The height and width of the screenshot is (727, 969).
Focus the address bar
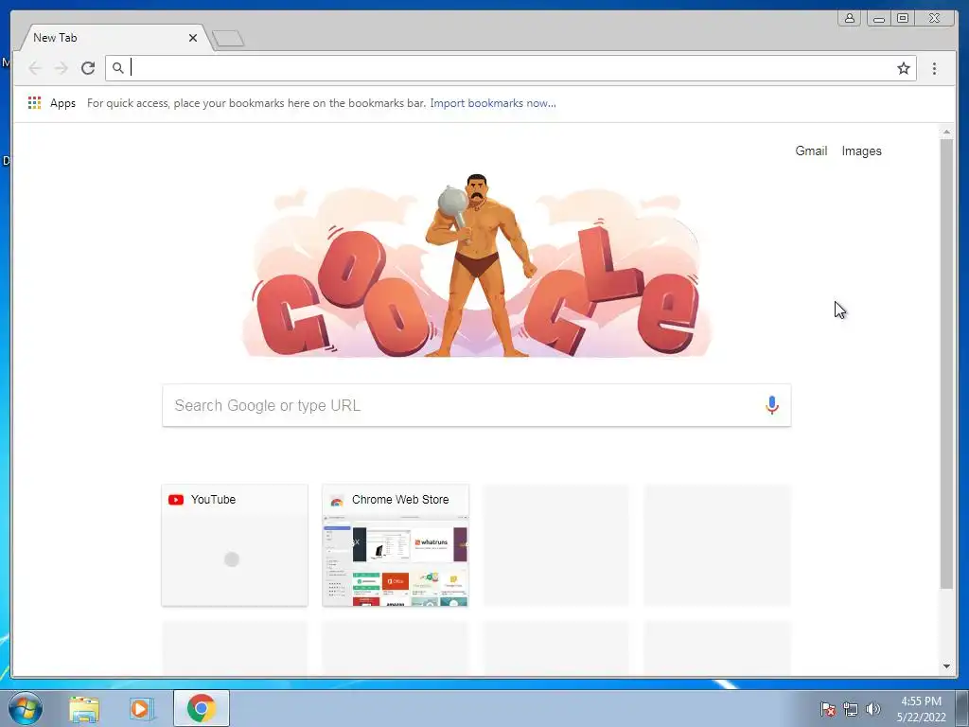(x=510, y=68)
